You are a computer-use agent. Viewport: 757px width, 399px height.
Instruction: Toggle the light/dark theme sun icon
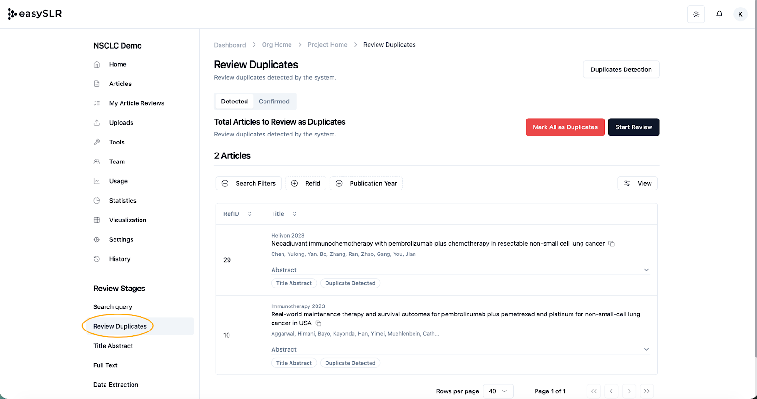click(696, 14)
